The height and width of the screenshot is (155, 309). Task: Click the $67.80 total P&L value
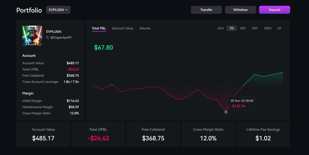click(104, 47)
